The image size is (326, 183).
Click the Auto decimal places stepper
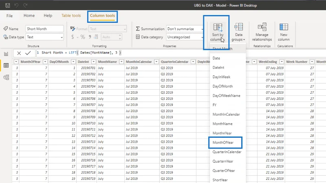pos(120,37)
